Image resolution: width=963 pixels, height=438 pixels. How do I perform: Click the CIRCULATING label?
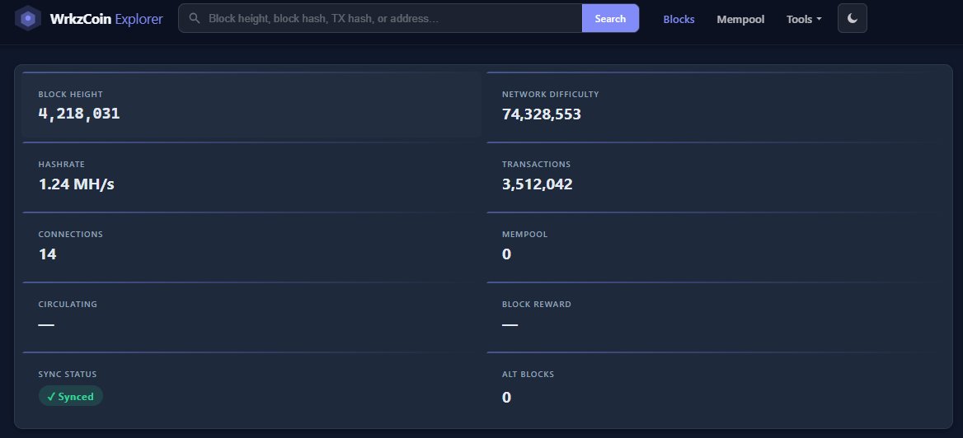point(68,305)
